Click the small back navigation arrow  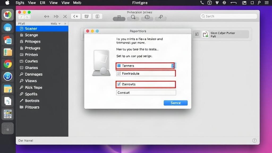(21, 17)
